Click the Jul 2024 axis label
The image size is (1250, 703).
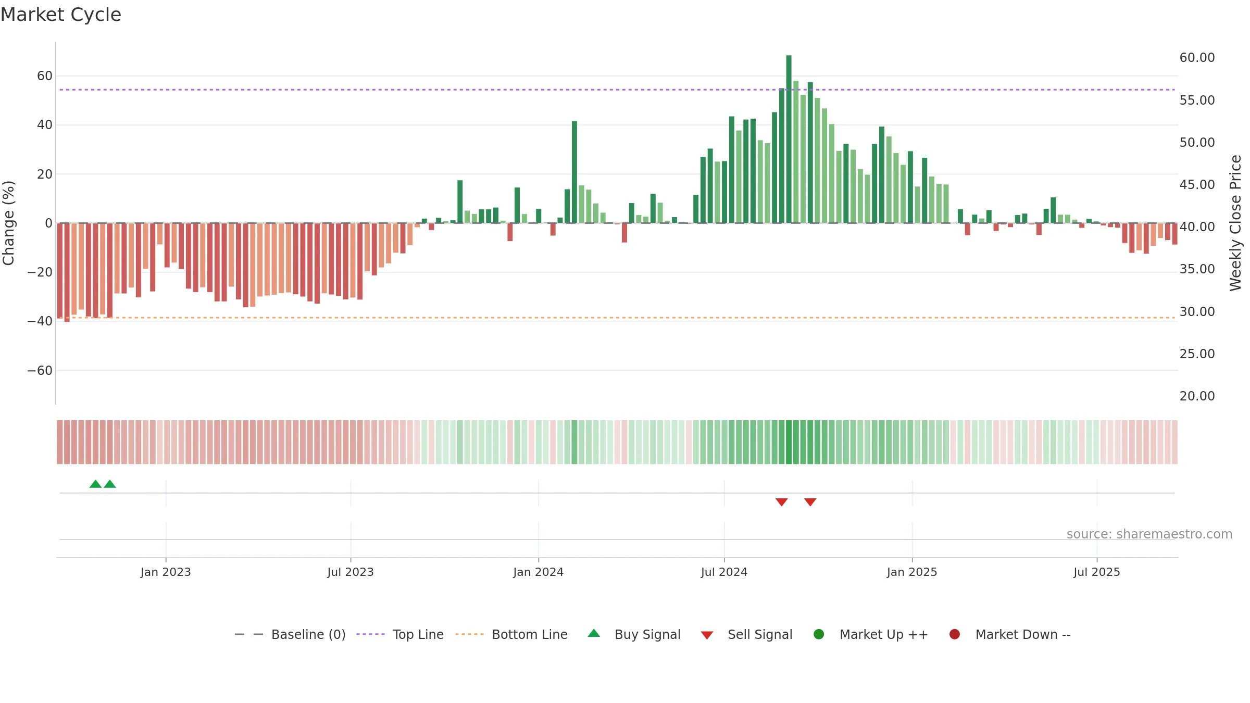tap(724, 572)
